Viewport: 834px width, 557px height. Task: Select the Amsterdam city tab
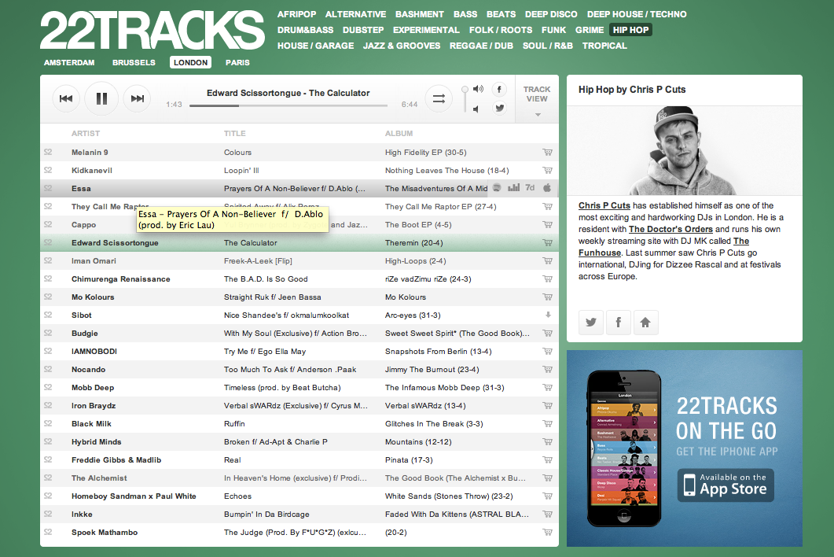click(69, 62)
